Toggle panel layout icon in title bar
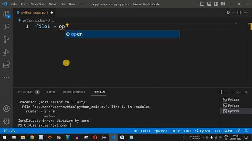Image resolution: width=252 pixels, height=141 pixels. (209, 4)
